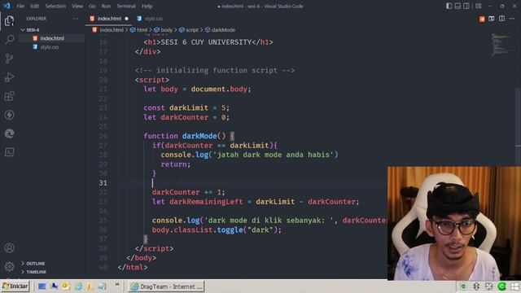This screenshot has width=521, height=293.
Task: Click 'jatah dark mode anda habis' string
Action: 274,155
